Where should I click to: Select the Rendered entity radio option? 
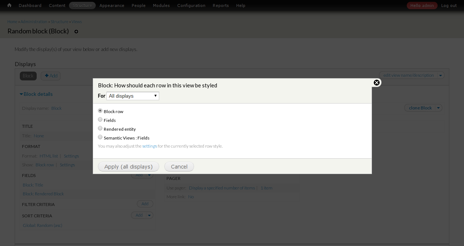[100, 129]
